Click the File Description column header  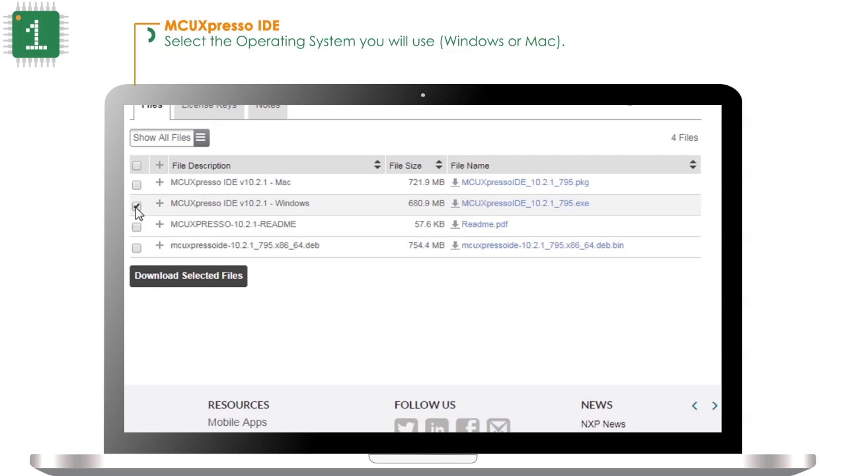201,166
